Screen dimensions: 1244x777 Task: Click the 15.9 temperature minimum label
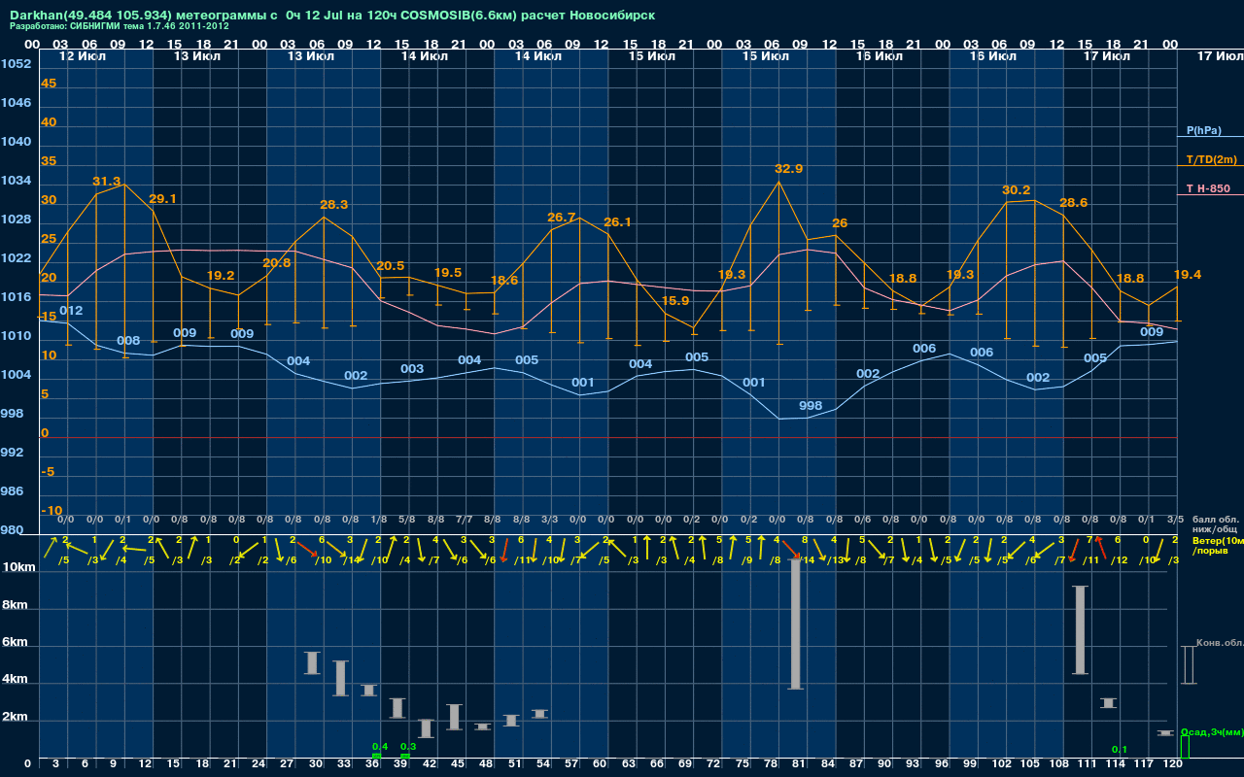pyautogui.click(x=675, y=300)
